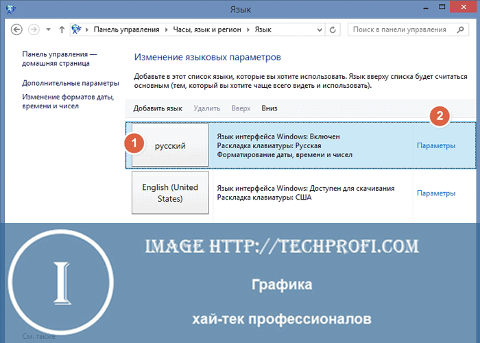Open recent locations dropdown arrow
The width and height of the screenshot is (480, 343).
click(49, 29)
